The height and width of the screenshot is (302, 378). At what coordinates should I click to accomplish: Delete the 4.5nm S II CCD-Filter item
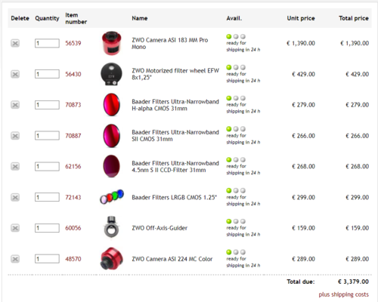coord(15,167)
